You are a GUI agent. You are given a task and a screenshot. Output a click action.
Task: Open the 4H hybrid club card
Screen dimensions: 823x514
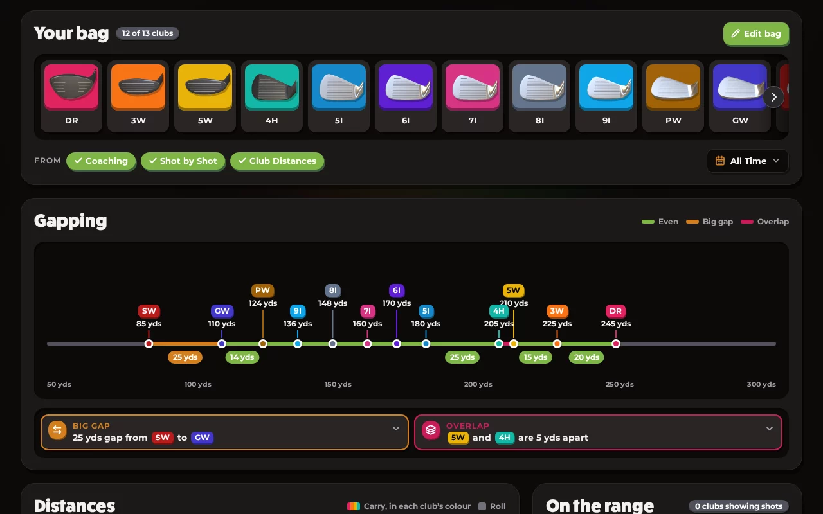click(x=272, y=96)
